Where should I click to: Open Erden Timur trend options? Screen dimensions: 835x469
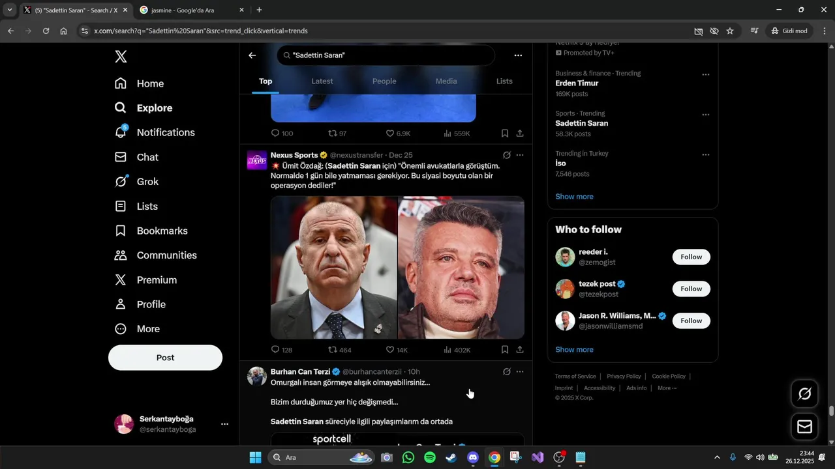[705, 74]
